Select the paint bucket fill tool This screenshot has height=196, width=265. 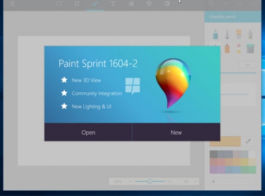pyautogui.click(x=250, y=48)
